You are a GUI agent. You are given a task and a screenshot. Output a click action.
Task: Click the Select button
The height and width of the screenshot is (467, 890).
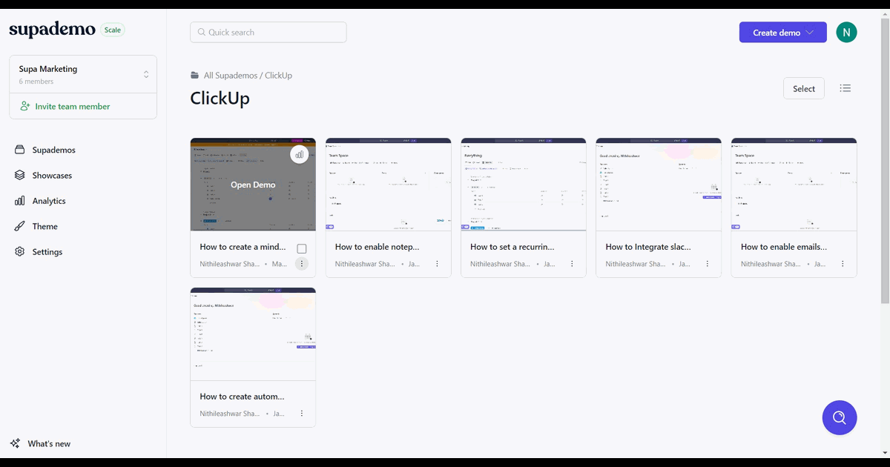click(804, 89)
